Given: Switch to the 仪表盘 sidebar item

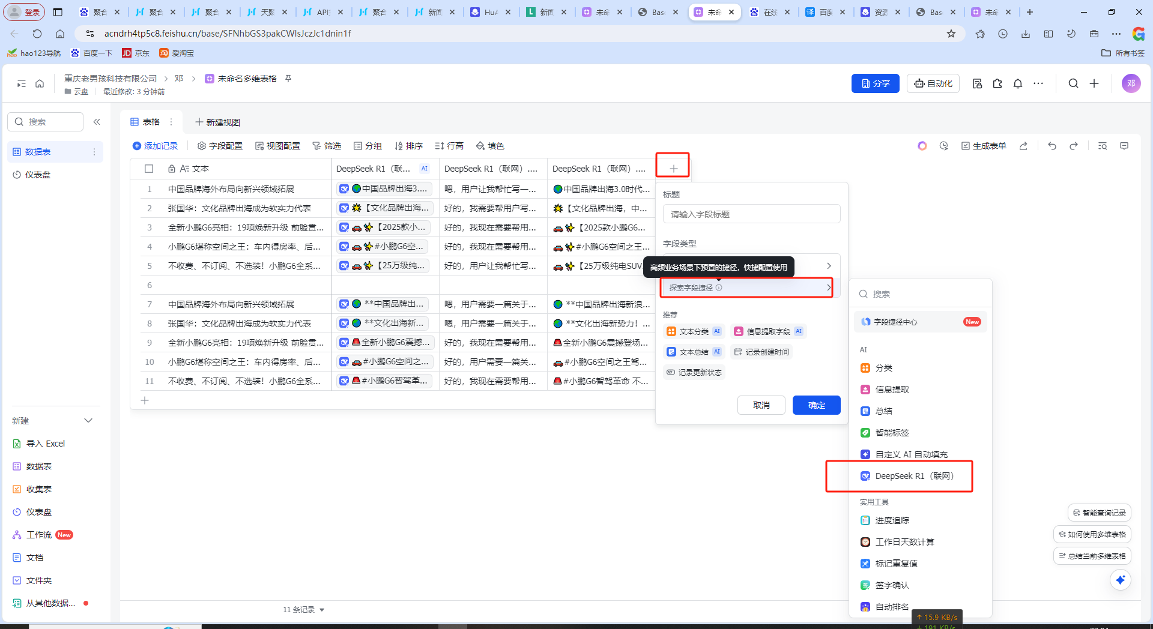Looking at the screenshot, I should pyautogui.click(x=38, y=175).
